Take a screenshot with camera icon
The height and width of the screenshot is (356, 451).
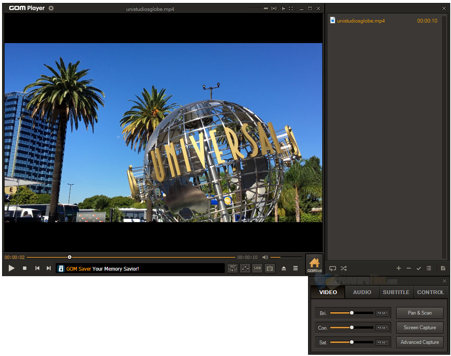click(270, 268)
